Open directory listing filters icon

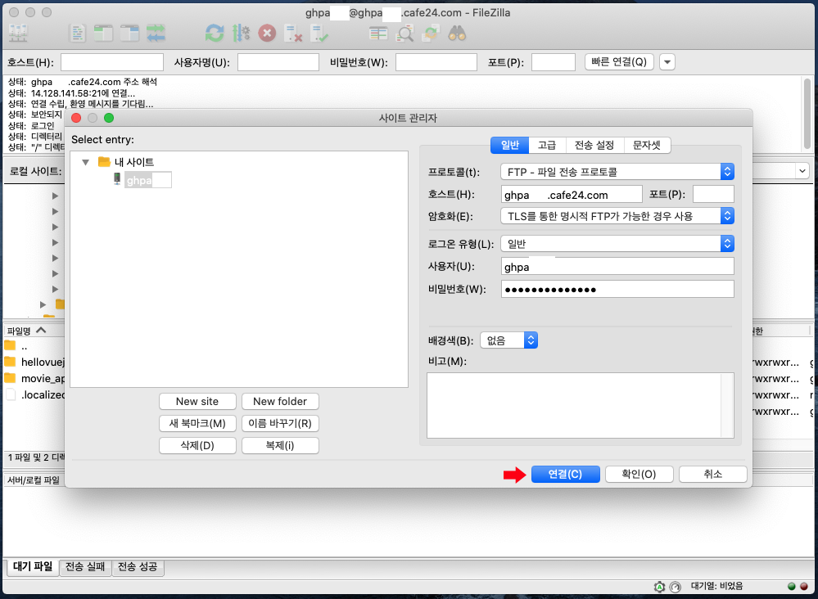point(378,34)
